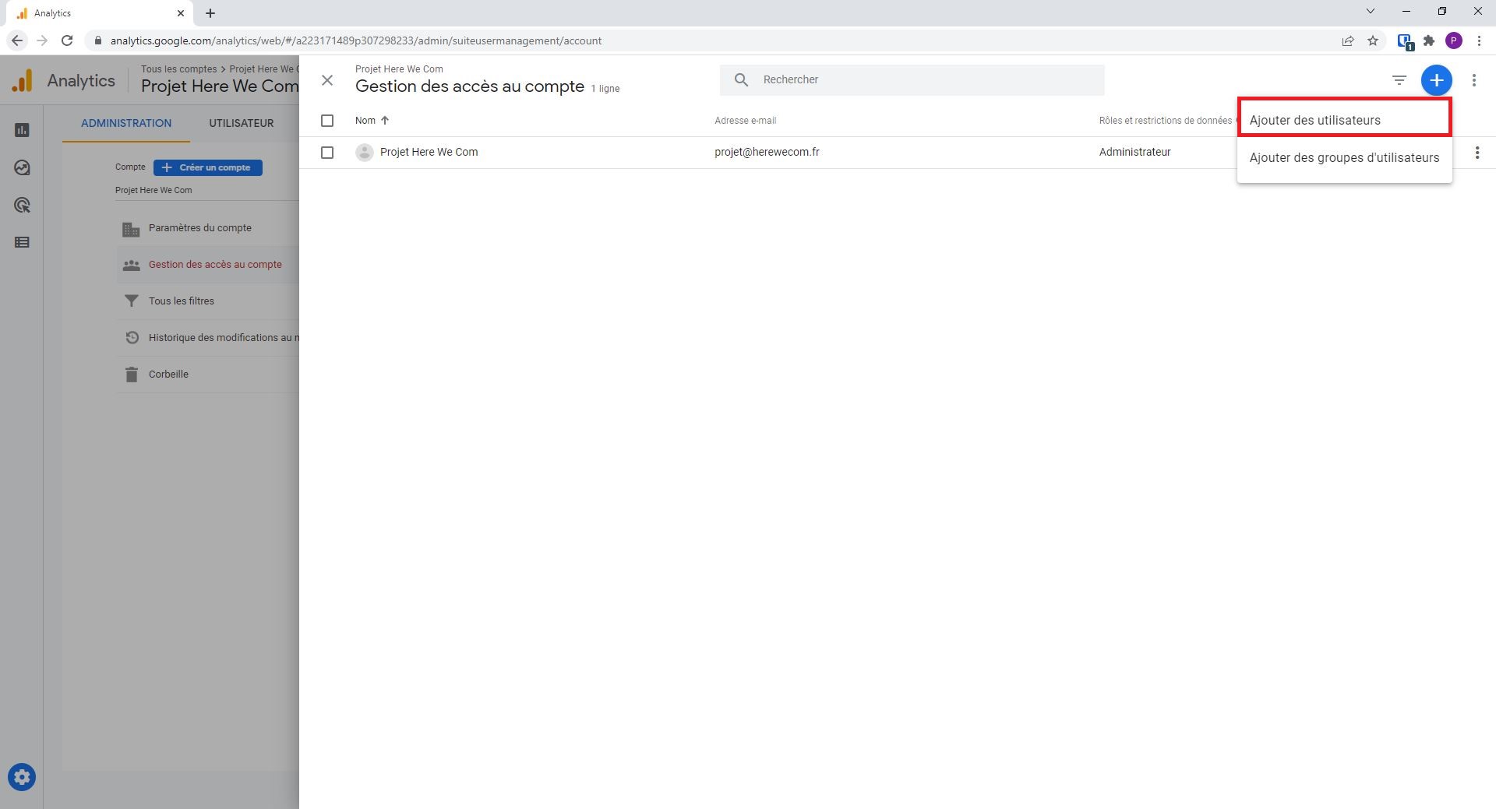Image resolution: width=1496 pixels, height=809 pixels.
Task: Sort by the Nom column header
Action: tap(365, 121)
